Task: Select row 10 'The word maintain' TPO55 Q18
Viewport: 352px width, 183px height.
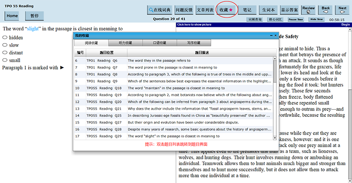Action: point(174,88)
